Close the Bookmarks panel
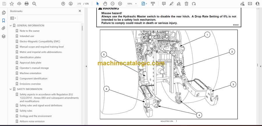This screenshot has width=262, height=126. (80, 11)
